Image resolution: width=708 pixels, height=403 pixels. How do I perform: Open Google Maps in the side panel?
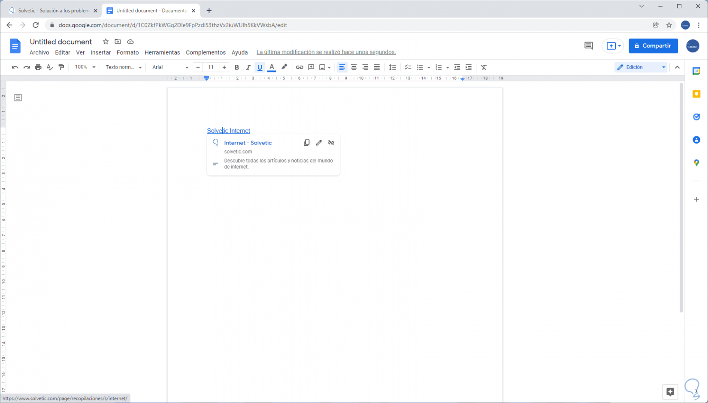696,163
